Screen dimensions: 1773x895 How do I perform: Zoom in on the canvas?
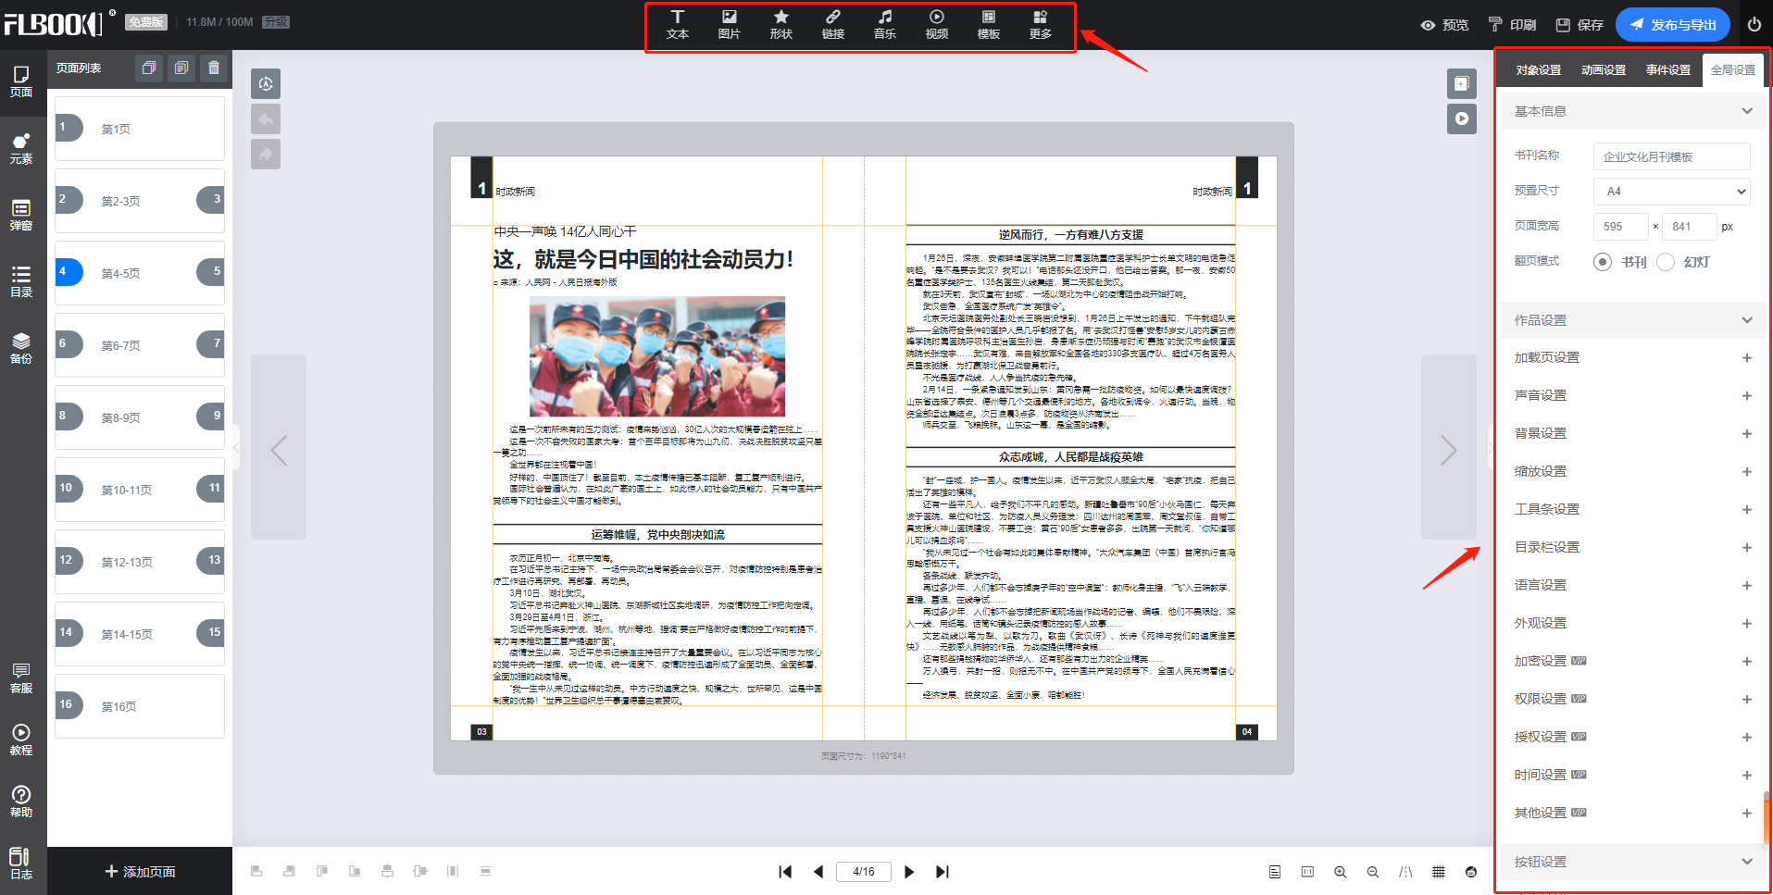[1340, 872]
